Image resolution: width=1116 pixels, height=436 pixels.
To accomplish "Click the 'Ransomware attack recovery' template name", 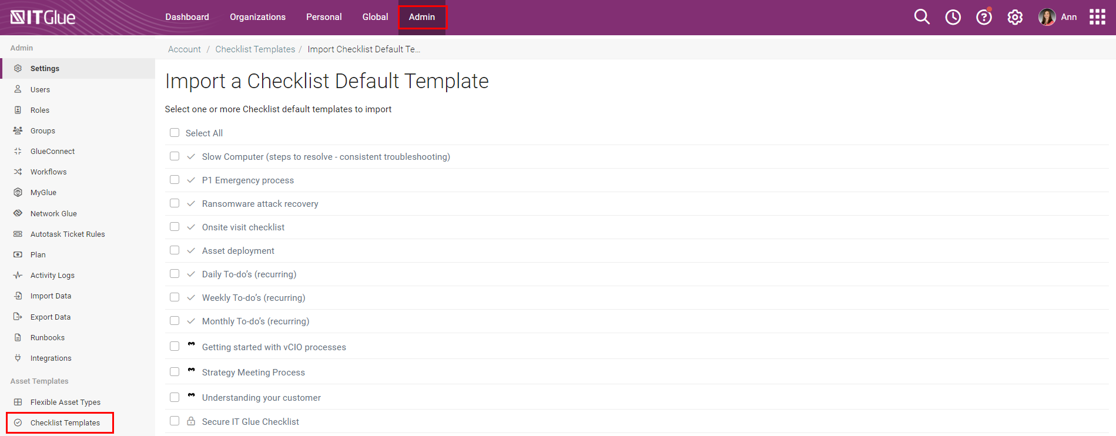I will (260, 204).
